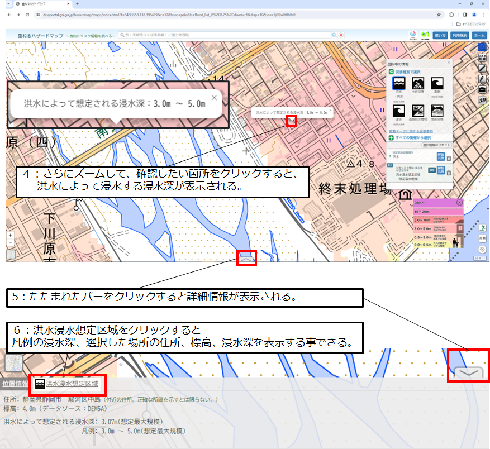The image size is (490, 449).
Task: Open the 使い方 how-to page
Action: 440,35
